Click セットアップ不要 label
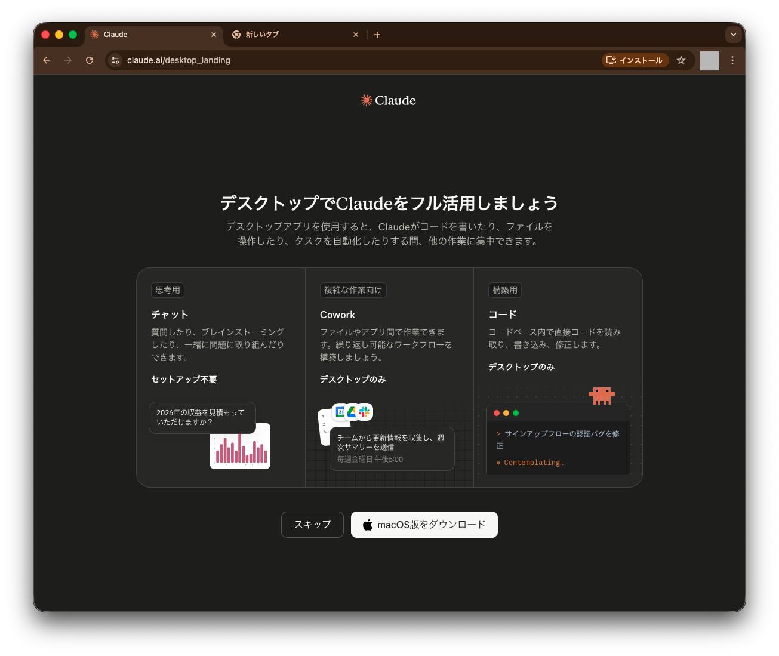Viewport: 779px width, 656px height. pyautogui.click(x=184, y=380)
